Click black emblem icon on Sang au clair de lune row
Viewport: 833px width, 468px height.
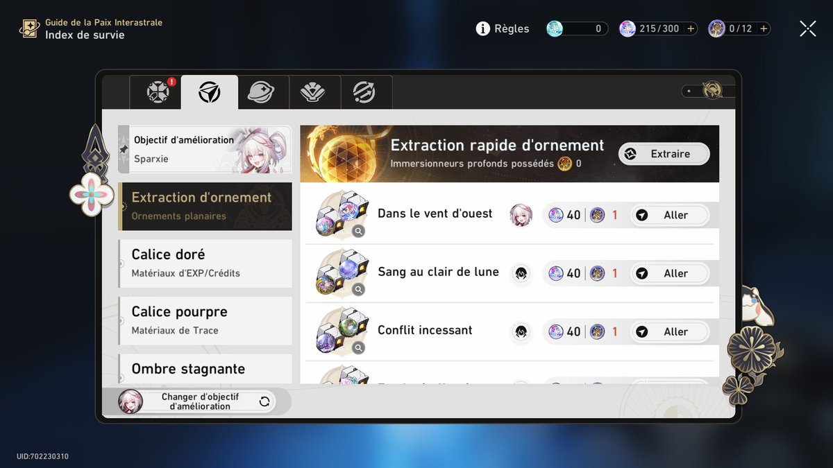(521, 273)
